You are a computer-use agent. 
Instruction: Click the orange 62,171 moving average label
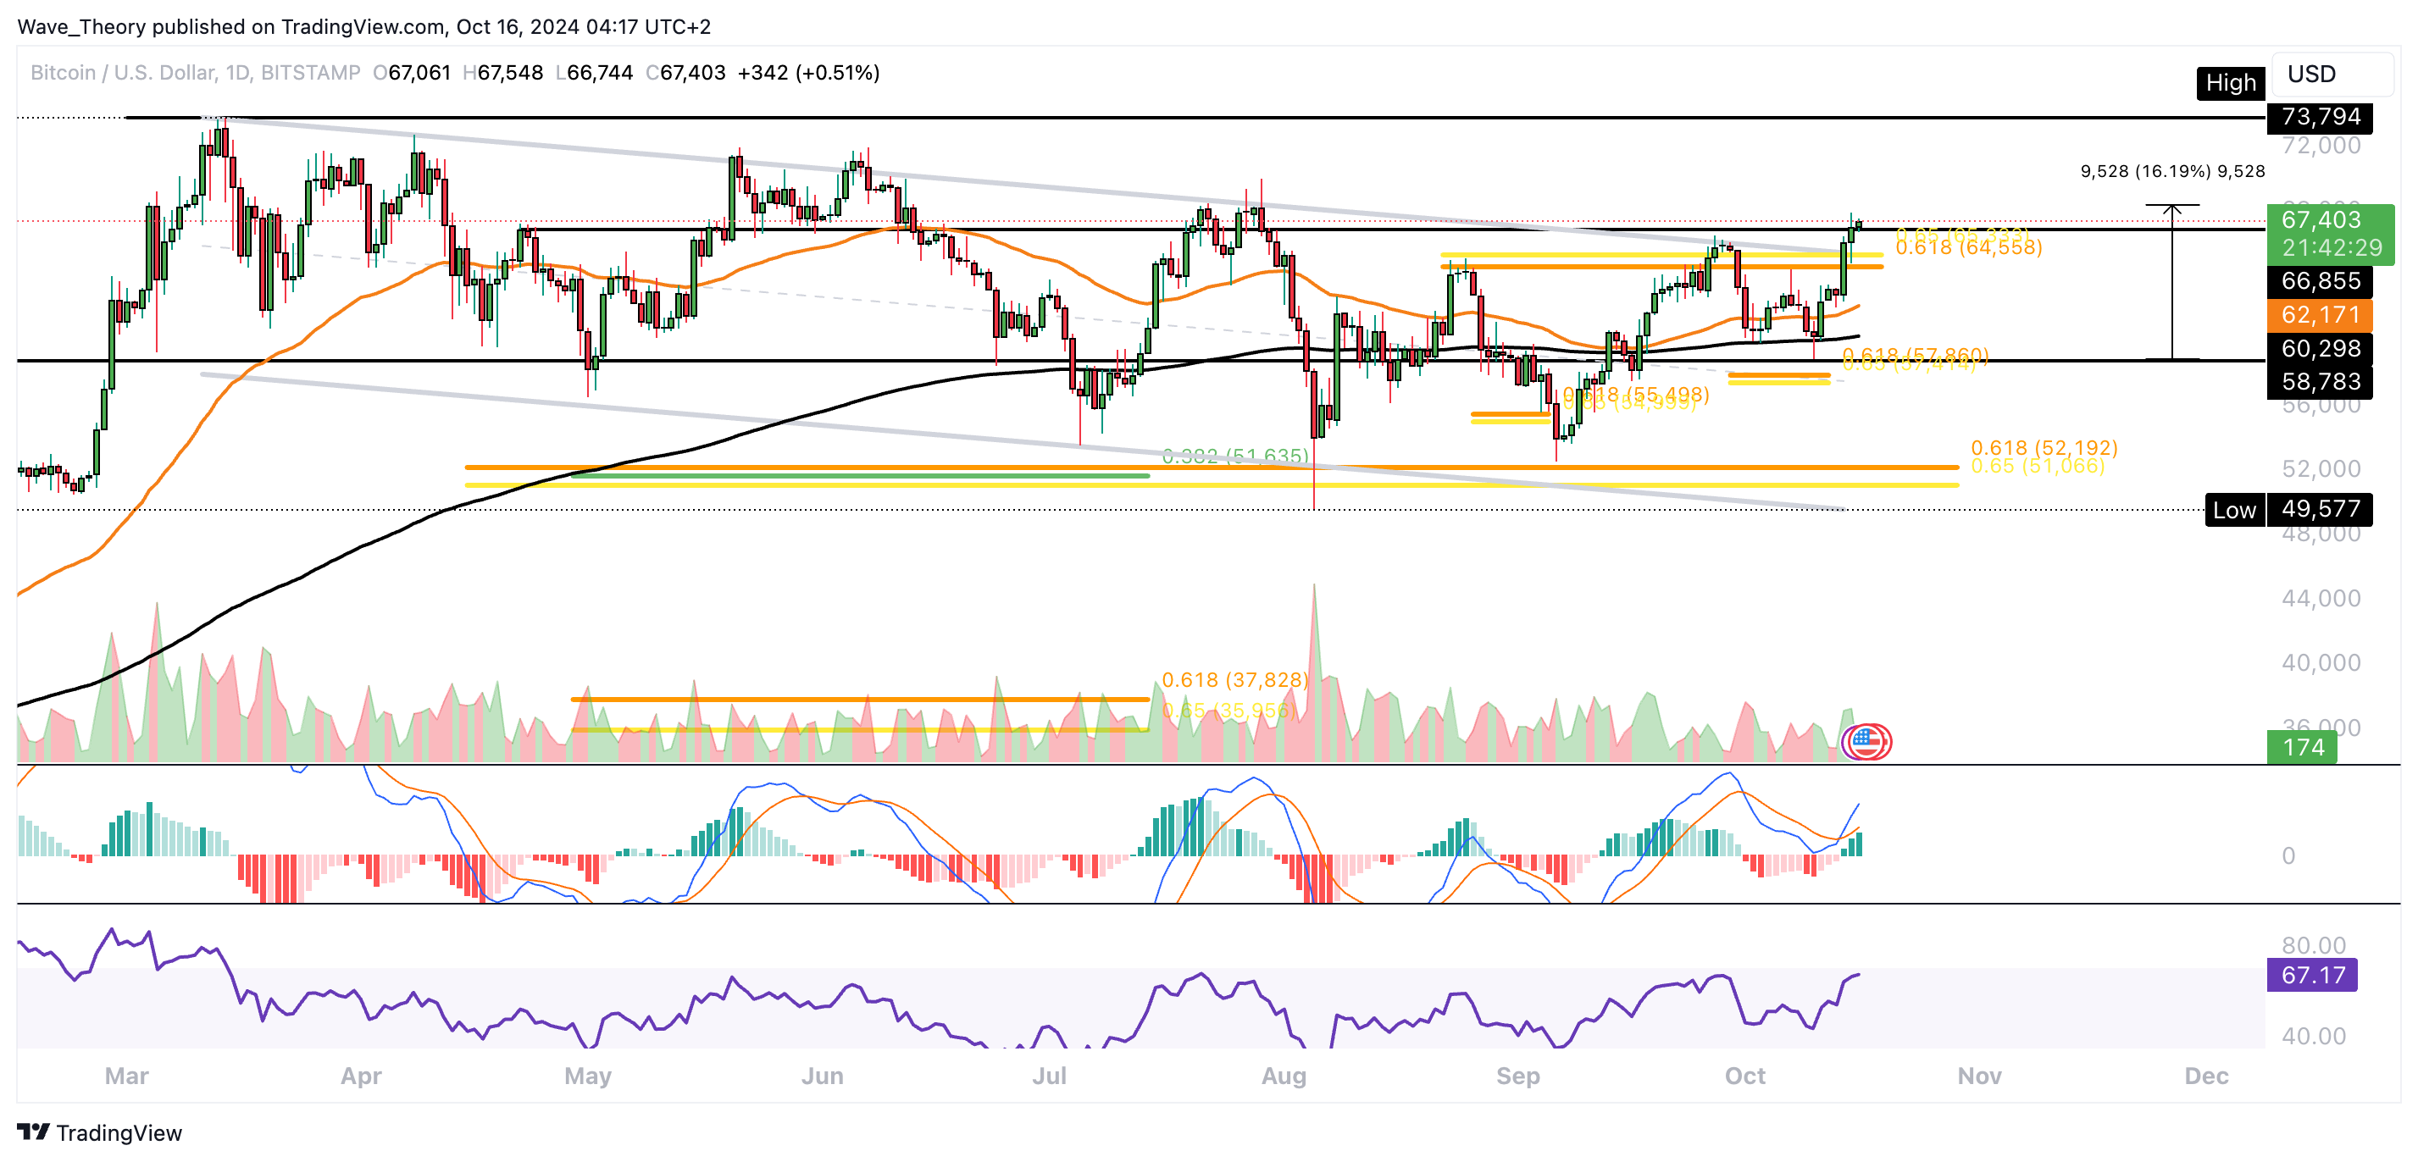point(2319,314)
